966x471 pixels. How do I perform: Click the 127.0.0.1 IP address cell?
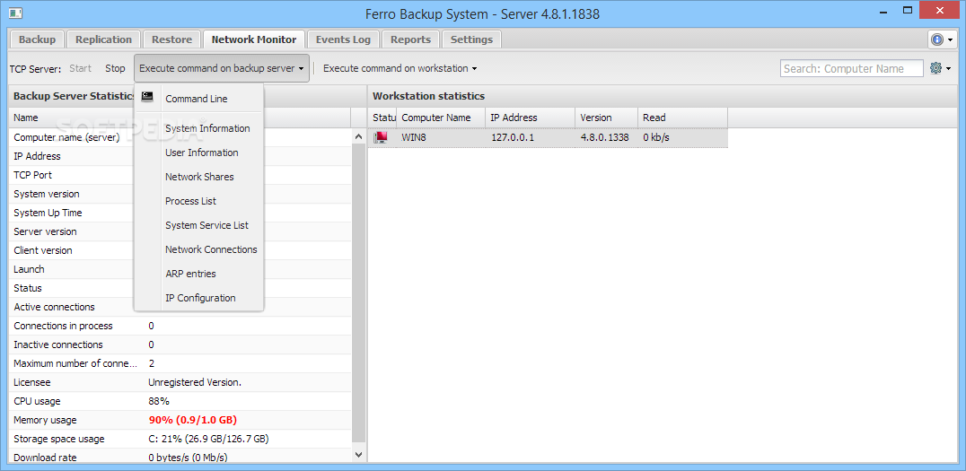[531, 138]
